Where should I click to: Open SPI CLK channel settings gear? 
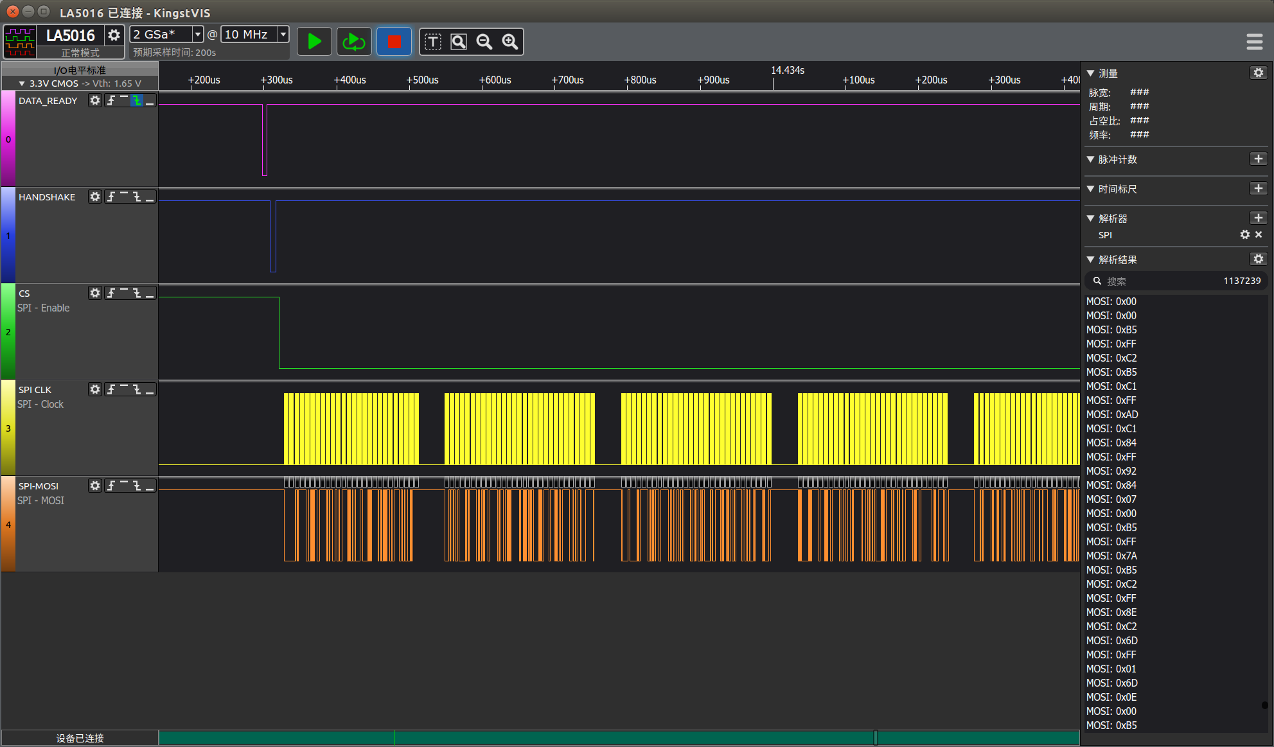point(94,389)
